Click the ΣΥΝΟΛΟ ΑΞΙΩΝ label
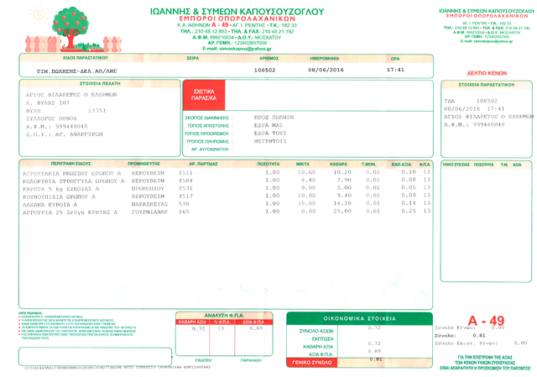 [316, 331]
